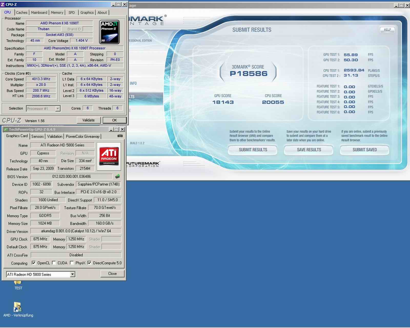This screenshot has height=328, width=410.
Task: Click the SUBMIT SAVED button
Action: (365, 150)
